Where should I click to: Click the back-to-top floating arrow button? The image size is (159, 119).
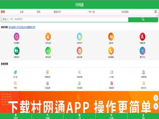156,107
